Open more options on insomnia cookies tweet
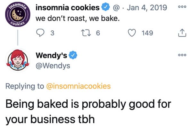 click(182, 7)
